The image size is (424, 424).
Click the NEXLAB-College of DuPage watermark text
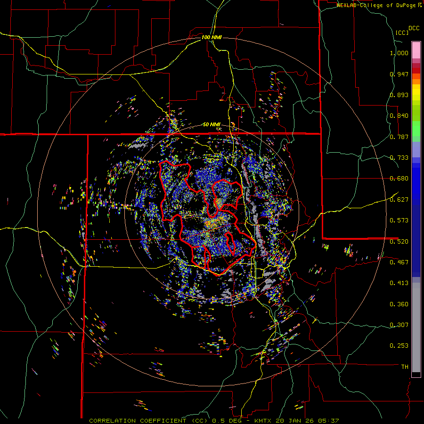[x=379, y=5]
